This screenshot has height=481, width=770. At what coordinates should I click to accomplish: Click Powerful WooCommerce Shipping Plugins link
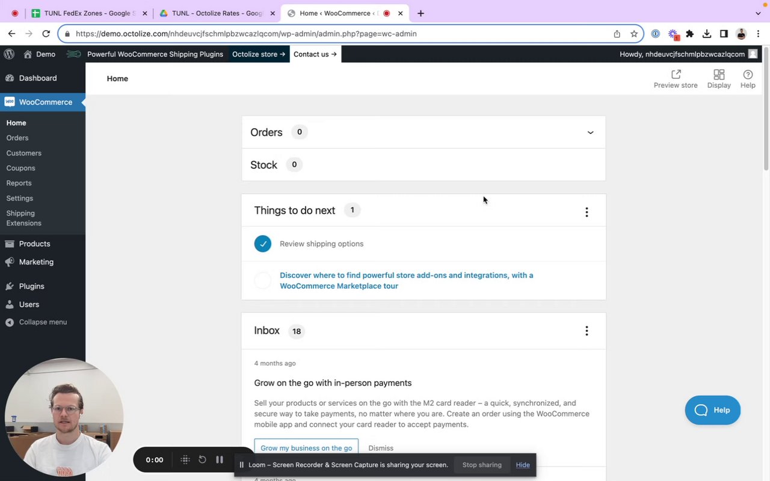[x=155, y=54]
